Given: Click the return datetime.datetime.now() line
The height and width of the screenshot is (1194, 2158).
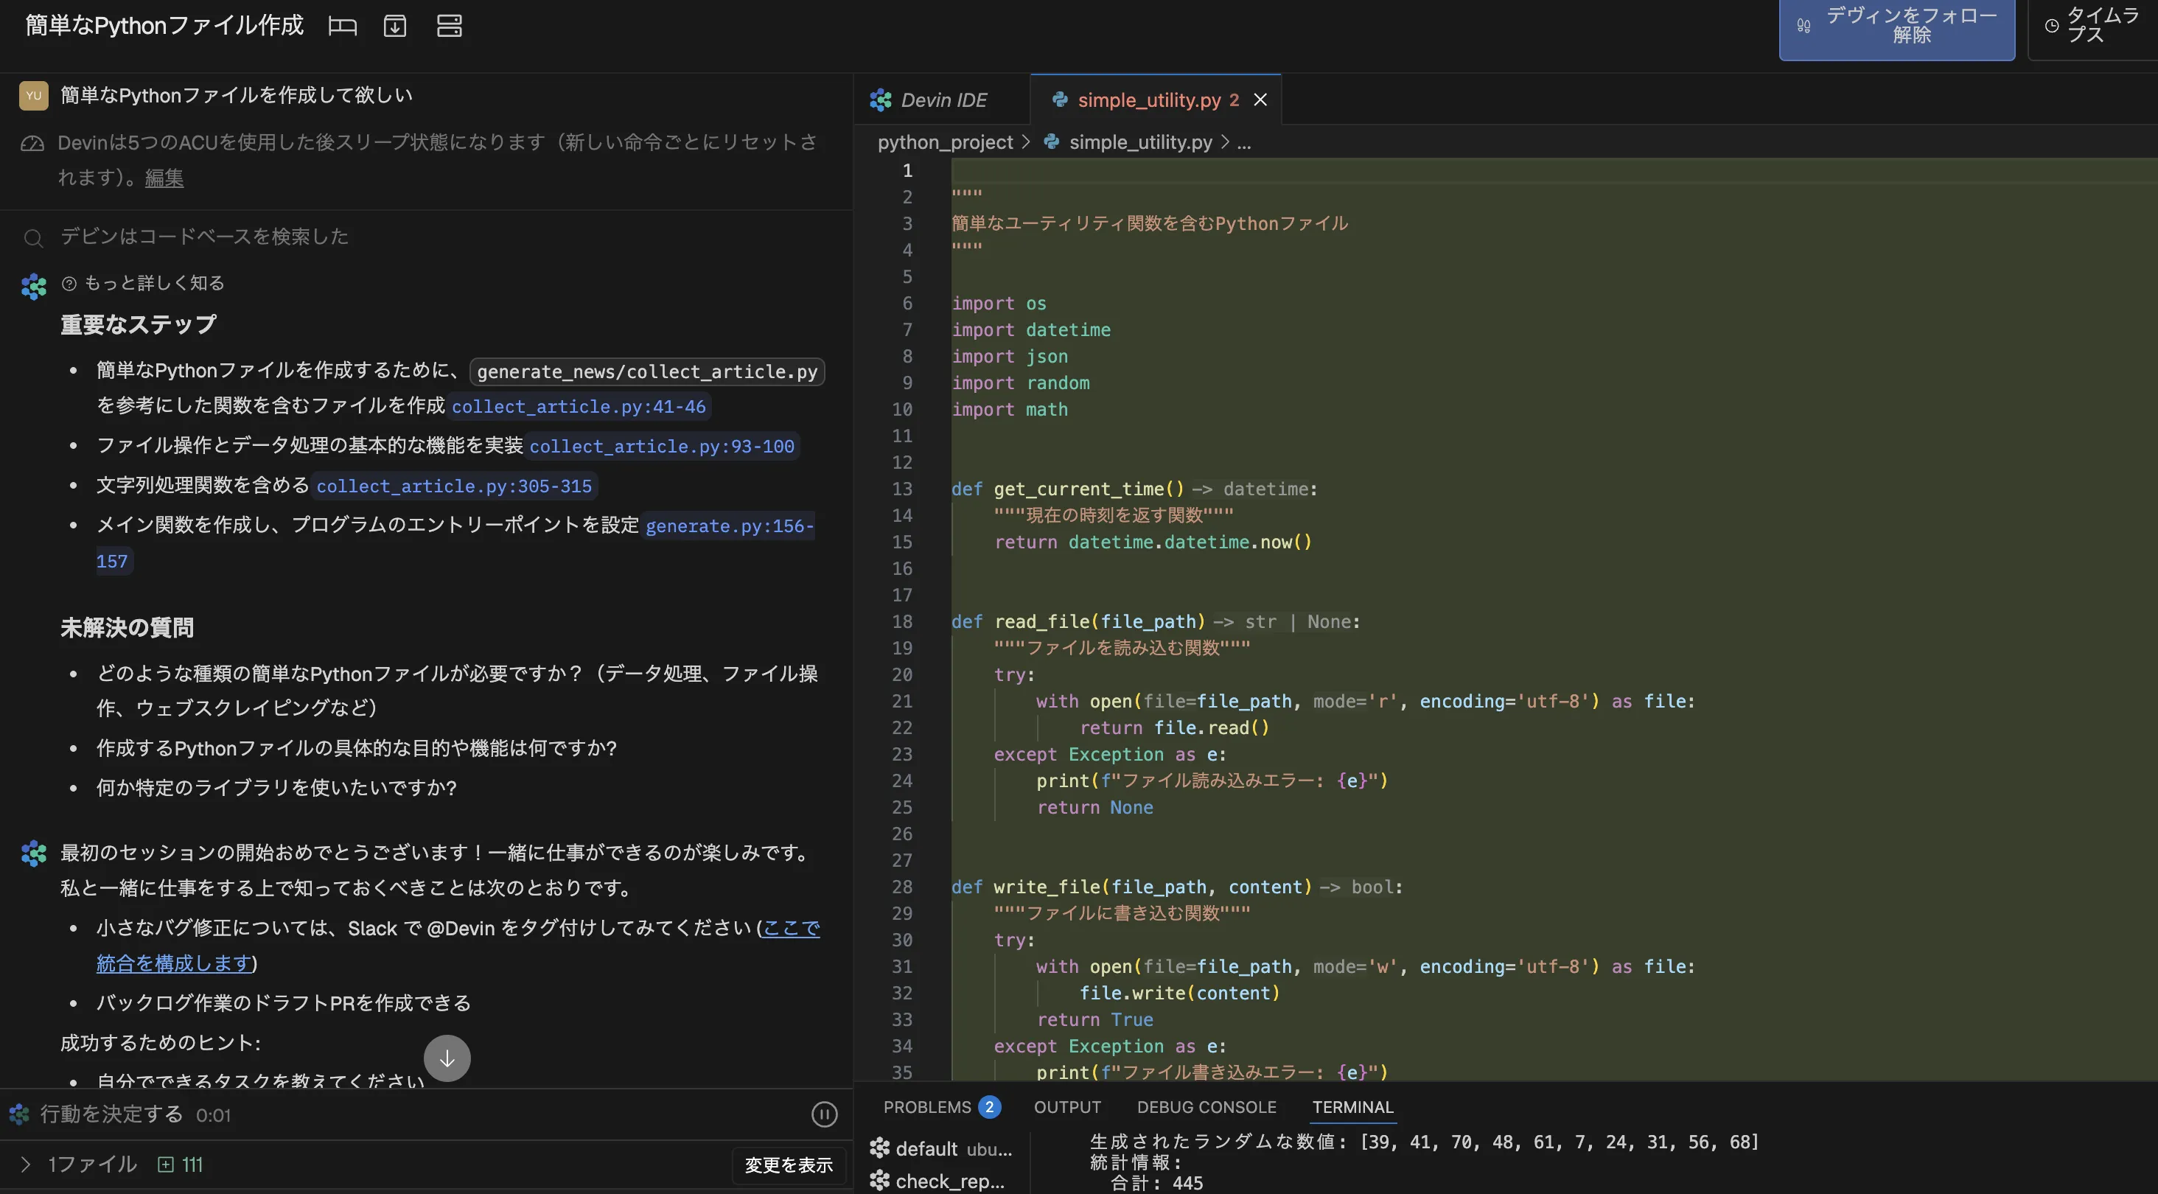Looking at the screenshot, I should point(1153,542).
